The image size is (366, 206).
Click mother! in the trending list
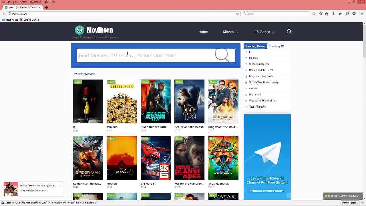point(253,88)
